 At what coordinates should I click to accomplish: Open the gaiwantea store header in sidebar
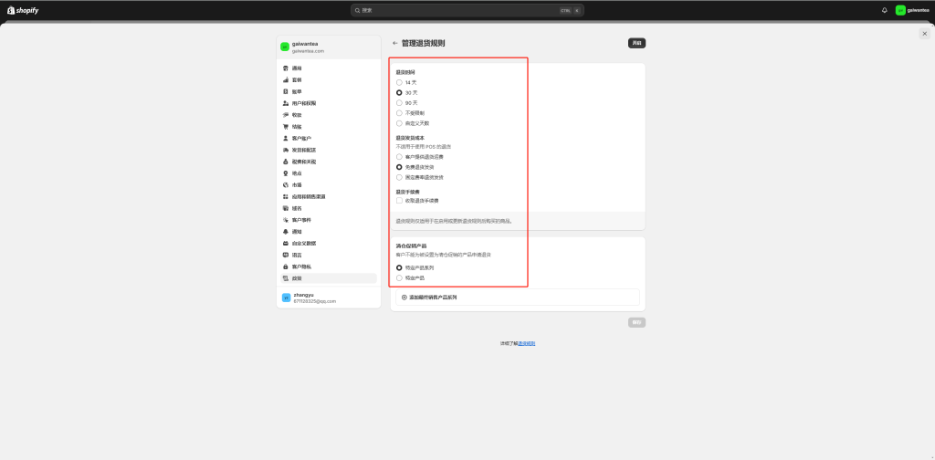click(x=329, y=47)
